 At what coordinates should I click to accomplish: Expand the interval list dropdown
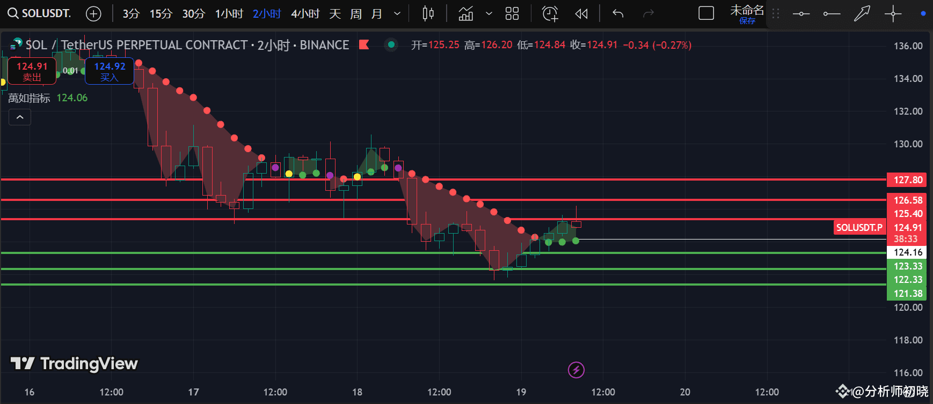pos(397,13)
